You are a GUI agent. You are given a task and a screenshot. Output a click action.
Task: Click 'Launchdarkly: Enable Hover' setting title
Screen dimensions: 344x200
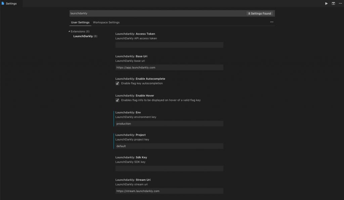(135, 95)
